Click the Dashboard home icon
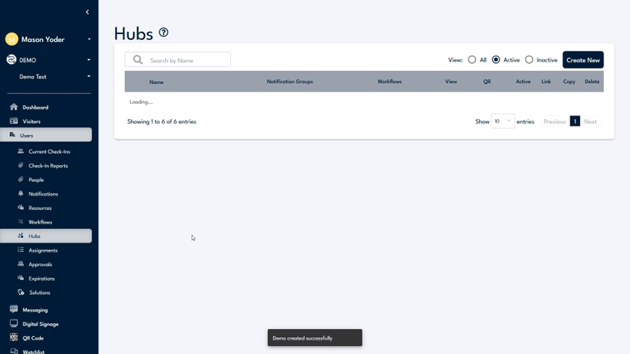The image size is (630, 354). (14, 107)
